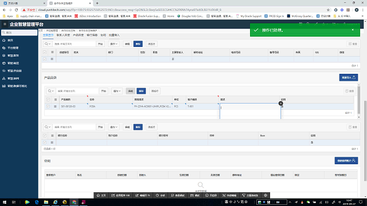
Task: Open developer toolbar gear settings
Action: [266, 195]
